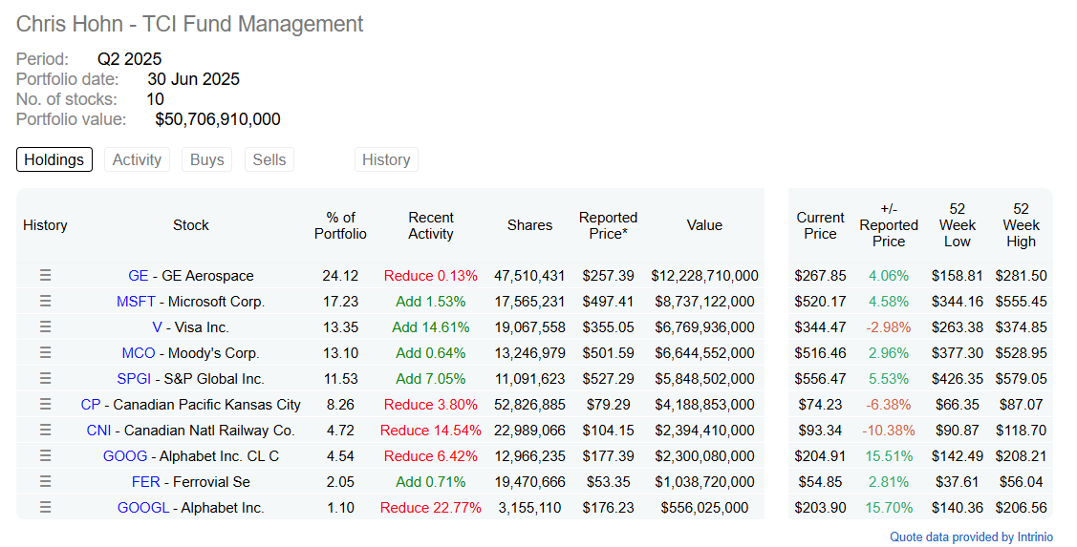Click the $520.17 current price cell
The height and width of the screenshot is (547, 1077).
(x=820, y=302)
